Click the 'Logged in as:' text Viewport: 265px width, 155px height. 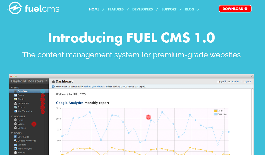[224, 81]
